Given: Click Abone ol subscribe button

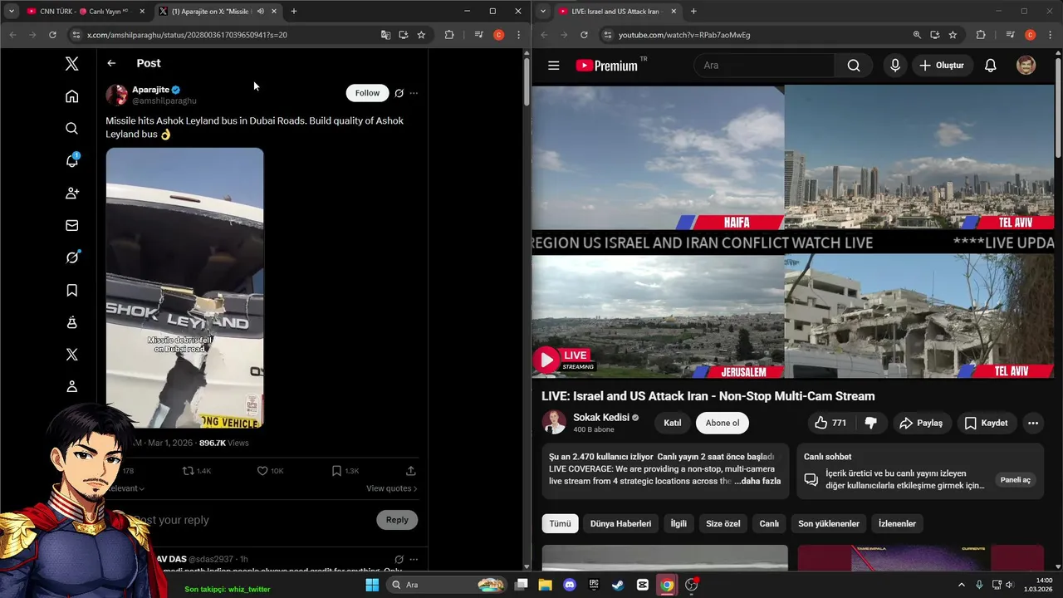Looking at the screenshot, I should pyautogui.click(x=723, y=423).
